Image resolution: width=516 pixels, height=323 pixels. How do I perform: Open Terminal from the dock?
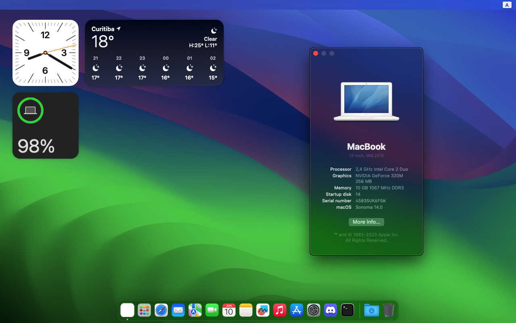[x=347, y=310]
